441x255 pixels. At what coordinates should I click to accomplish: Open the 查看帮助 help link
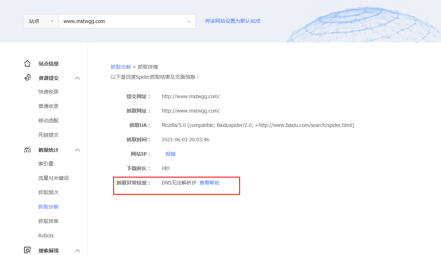[209, 183]
